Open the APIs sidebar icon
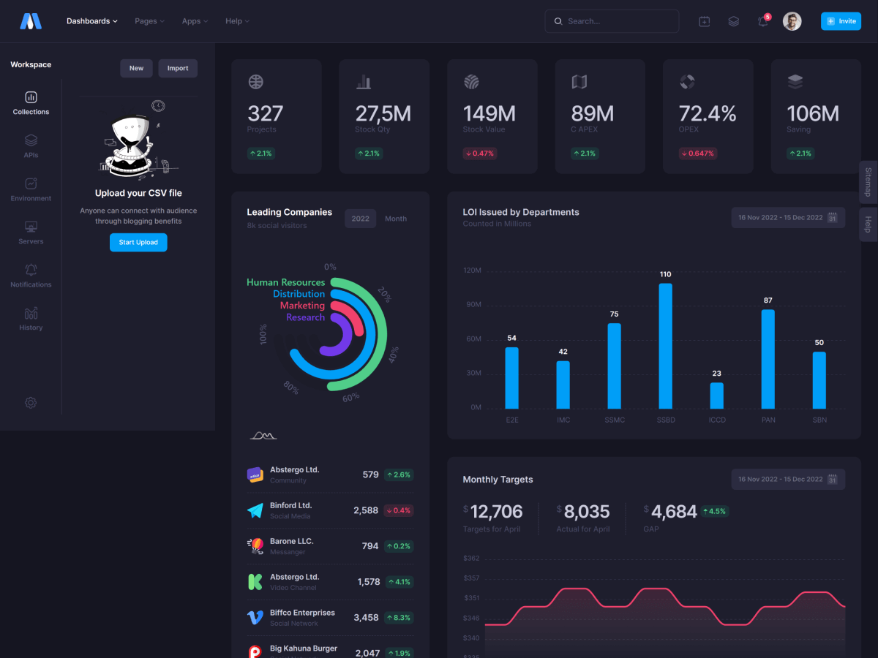This screenshot has height=658, width=878. point(31,140)
